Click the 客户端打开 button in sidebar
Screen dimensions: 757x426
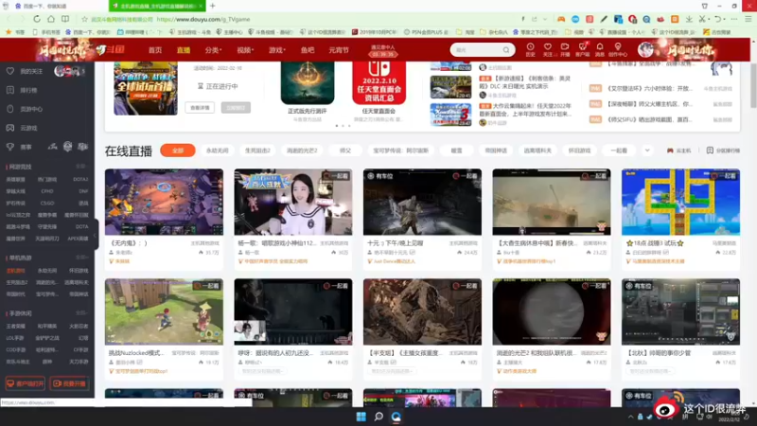tap(26, 384)
